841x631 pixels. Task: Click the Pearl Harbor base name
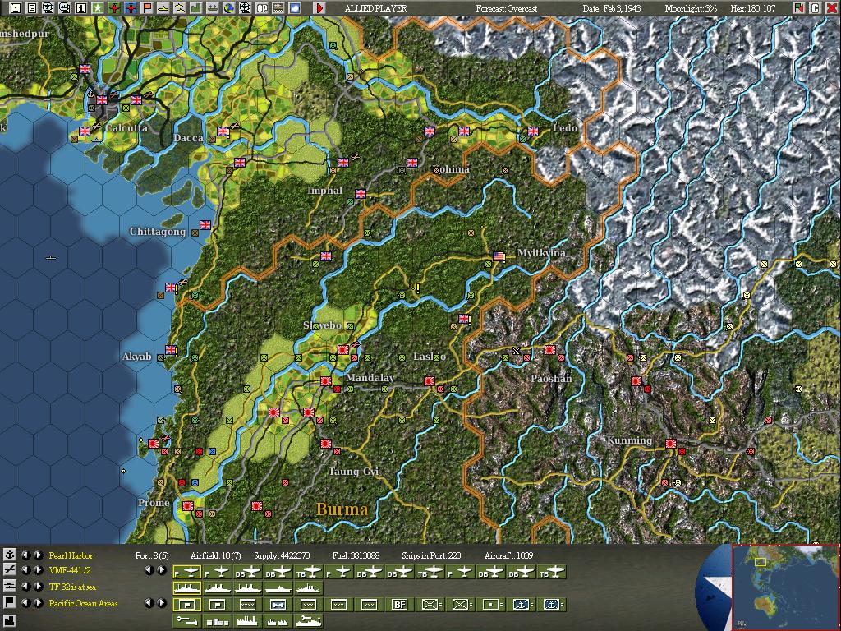(x=71, y=555)
